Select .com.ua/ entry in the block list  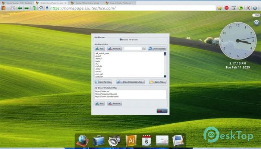point(99,74)
